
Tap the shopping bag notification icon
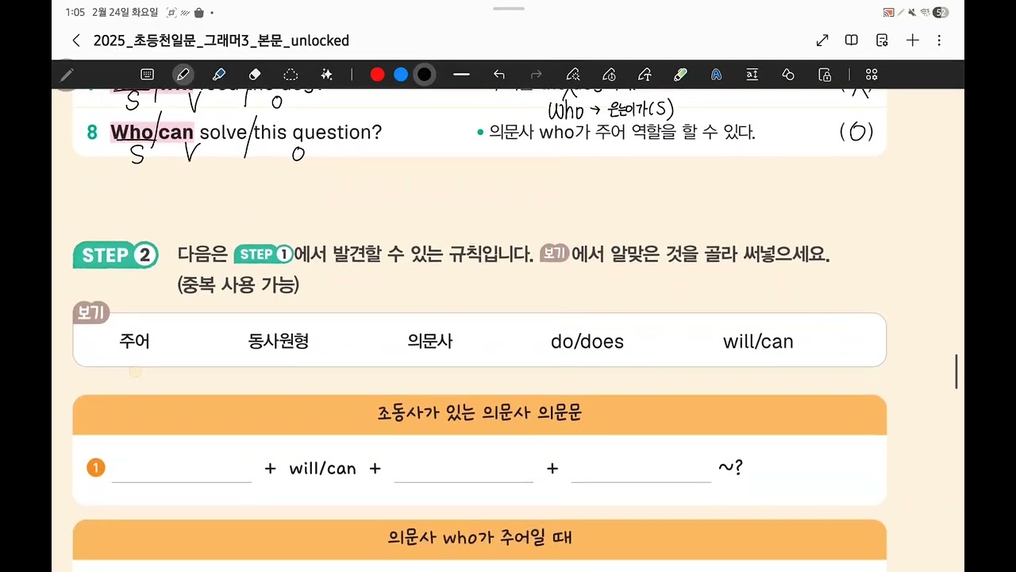(x=198, y=13)
